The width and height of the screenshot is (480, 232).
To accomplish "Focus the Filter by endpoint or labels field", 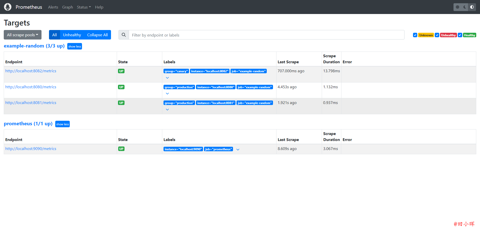I will coord(266,35).
